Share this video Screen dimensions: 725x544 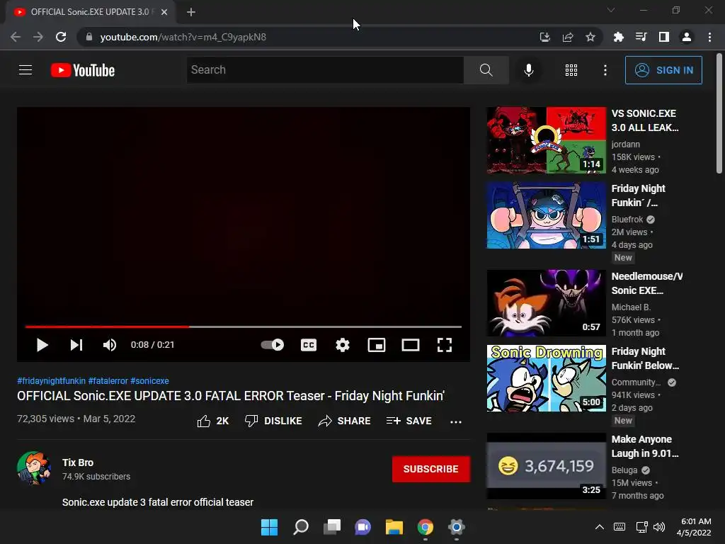tap(345, 421)
